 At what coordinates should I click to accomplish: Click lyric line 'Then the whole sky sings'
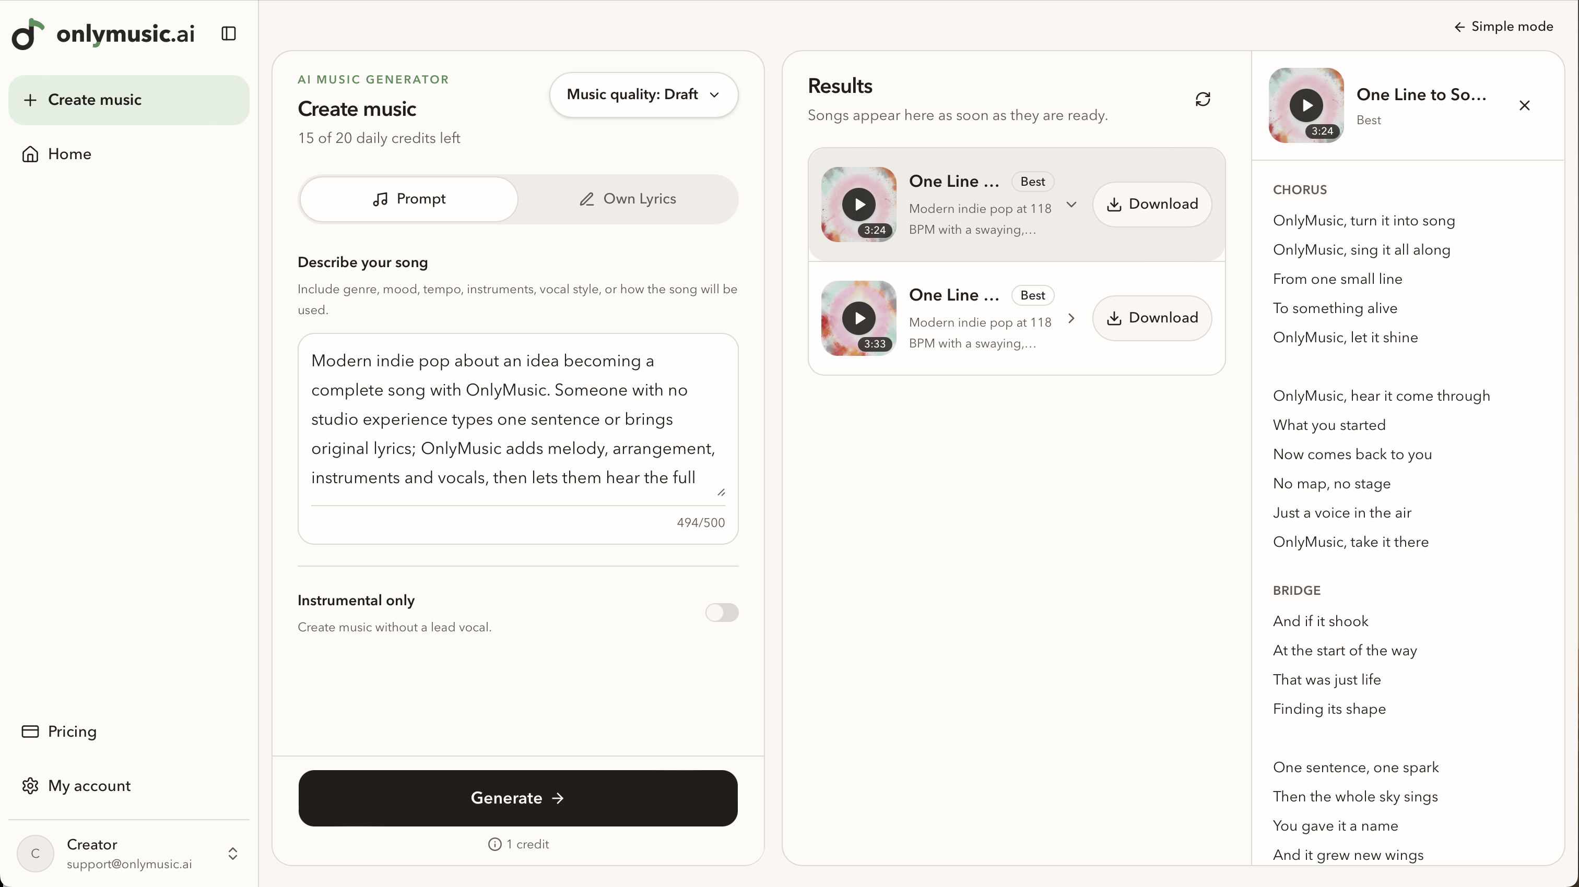[1356, 796]
